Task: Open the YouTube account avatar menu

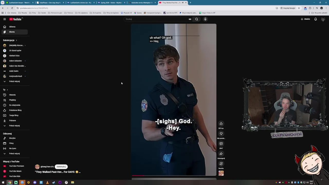Action: (323, 19)
